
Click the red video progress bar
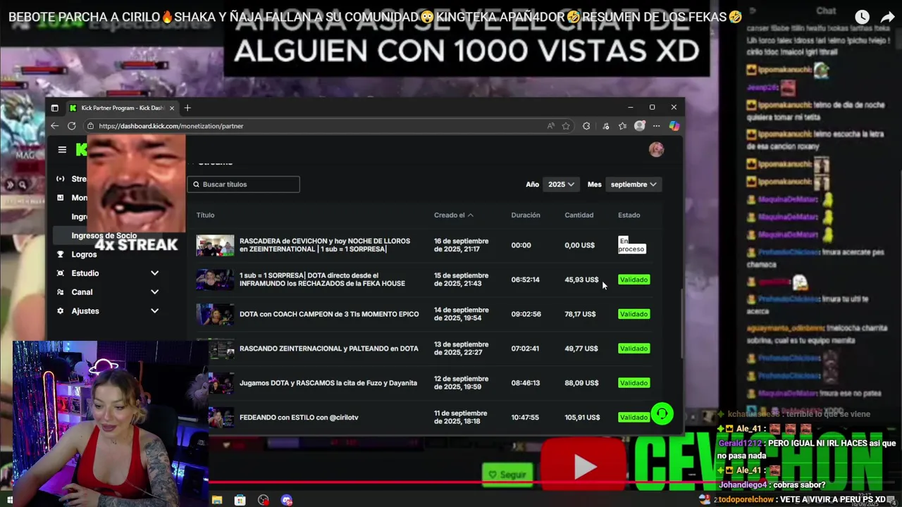(x=451, y=483)
